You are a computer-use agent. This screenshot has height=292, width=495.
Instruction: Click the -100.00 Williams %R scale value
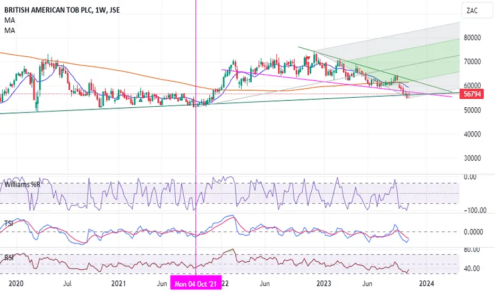pyautogui.click(x=475, y=210)
